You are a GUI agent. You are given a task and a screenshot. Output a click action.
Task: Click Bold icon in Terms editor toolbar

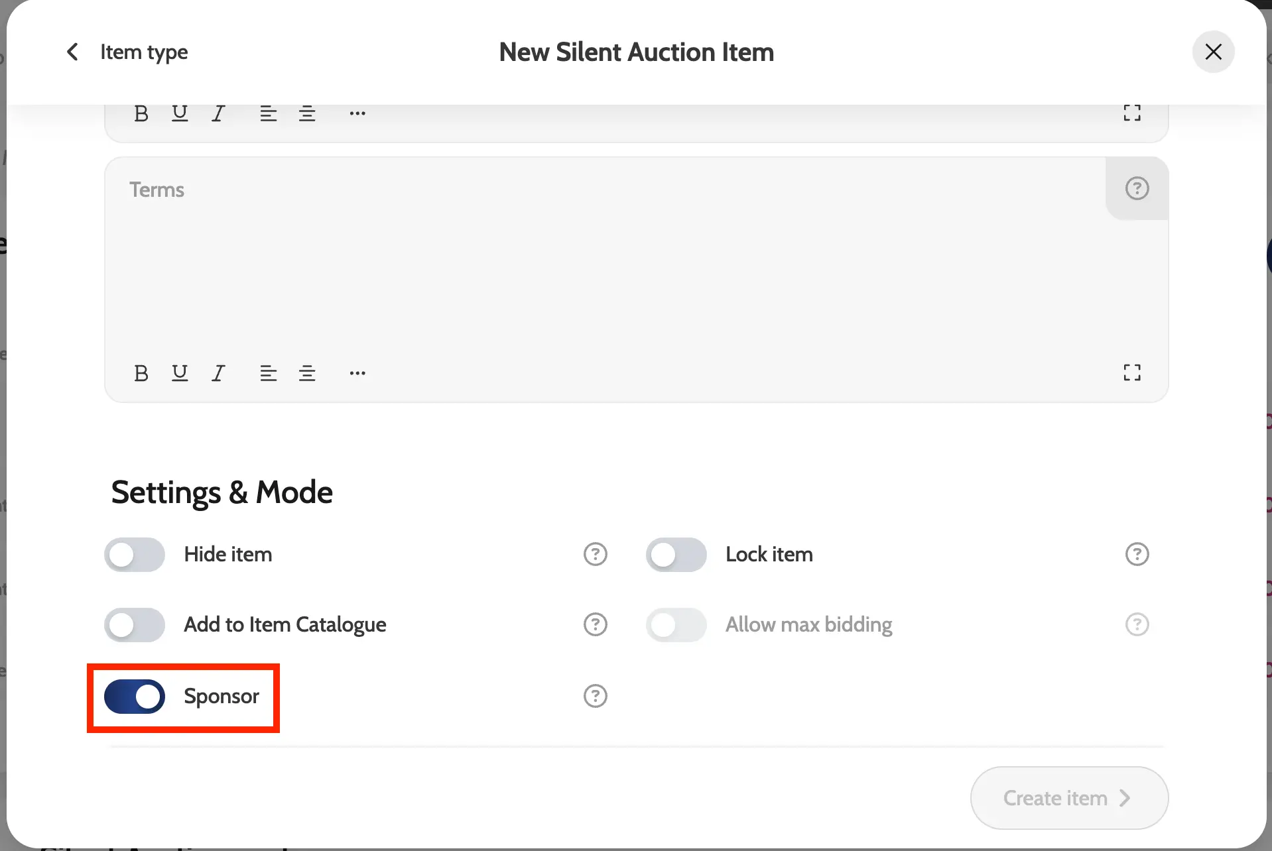coord(141,373)
